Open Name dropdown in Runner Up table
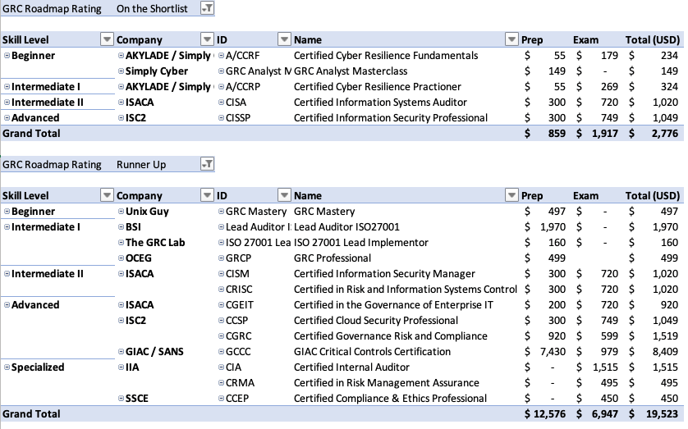The width and height of the screenshot is (688, 429). pos(512,195)
